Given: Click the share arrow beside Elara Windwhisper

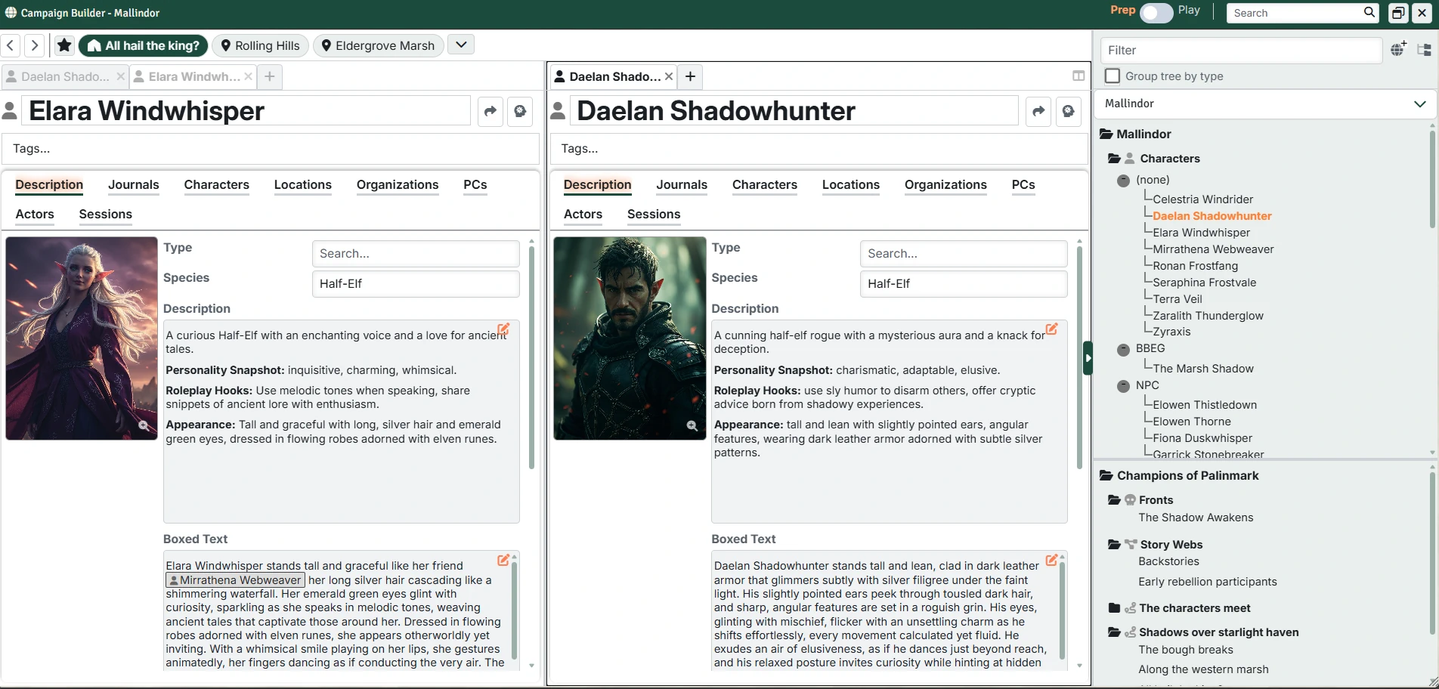Looking at the screenshot, I should pyautogui.click(x=490, y=111).
